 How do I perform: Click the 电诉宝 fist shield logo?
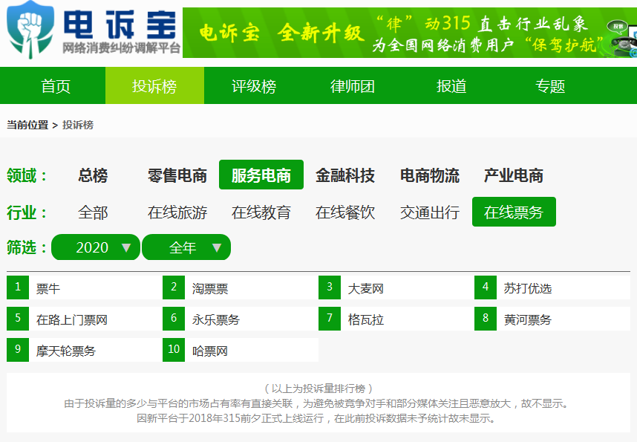point(30,29)
